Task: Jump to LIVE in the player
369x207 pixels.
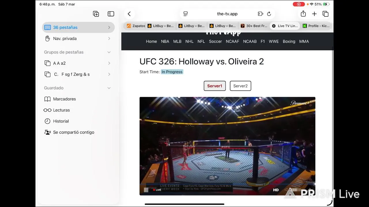Action: (157, 190)
